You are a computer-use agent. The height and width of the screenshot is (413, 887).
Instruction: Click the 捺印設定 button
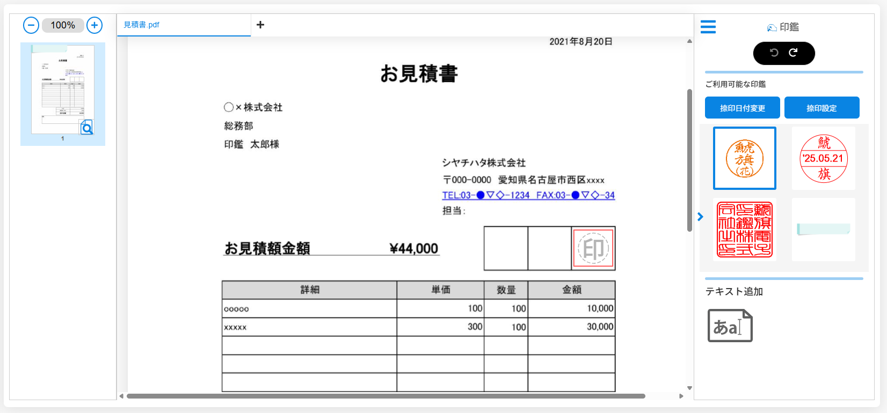pyautogui.click(x=822, y=108)
